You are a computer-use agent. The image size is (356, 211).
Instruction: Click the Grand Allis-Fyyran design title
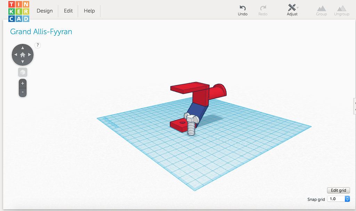tap(41, 32)
